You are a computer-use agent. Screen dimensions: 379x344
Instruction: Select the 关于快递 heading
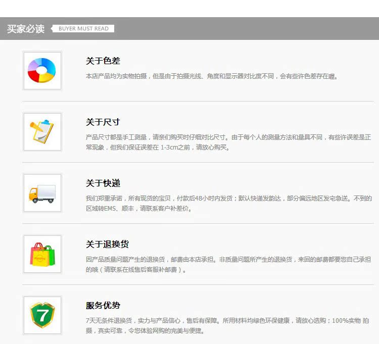pyautogui.click(x=103, y=183)
